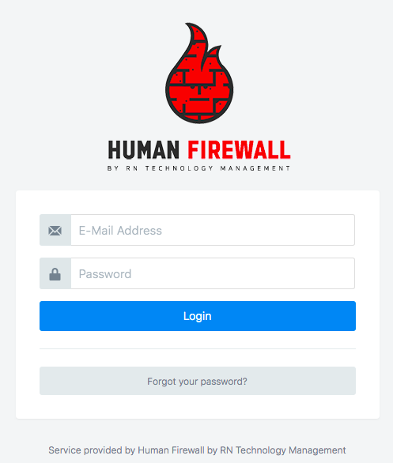Click the Password placeholder text

point(105,274)
